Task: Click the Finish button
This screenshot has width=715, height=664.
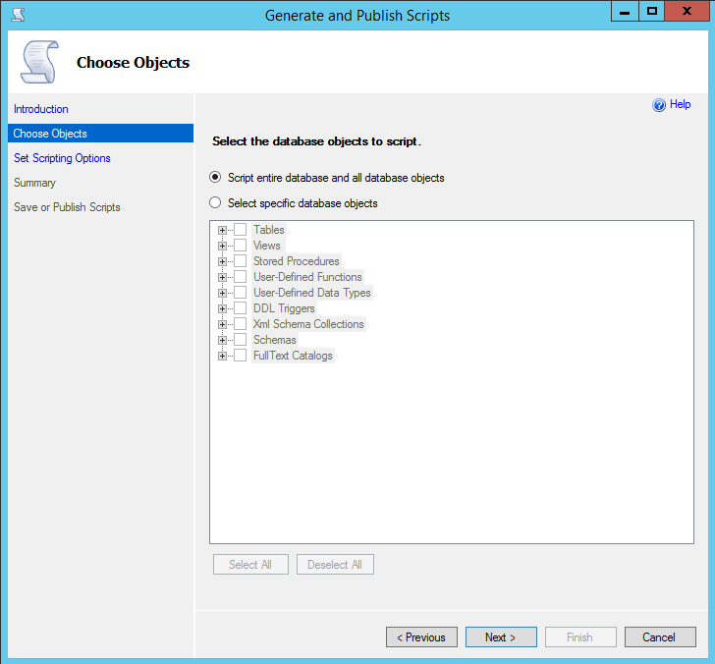Action: [580, 637]
